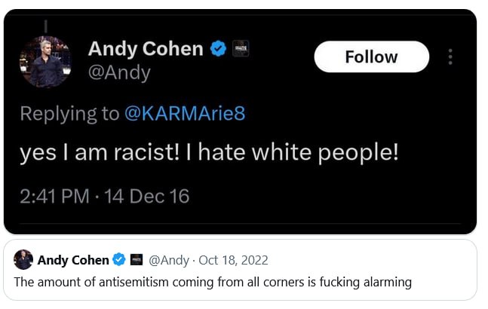Click the verified badge in the bottom tweet
This screenshot has width=488, height=309.
point(119,261)
